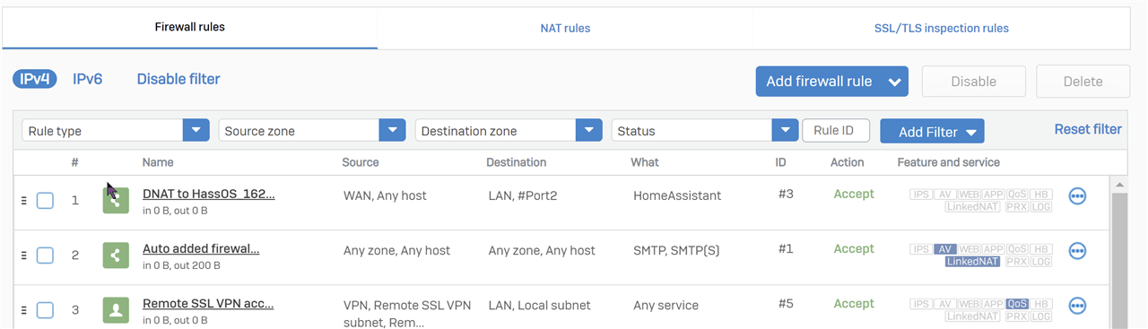Check the box for rule 3
The height and width of the screenshot is (329, 1148).
tap(45, 310)
